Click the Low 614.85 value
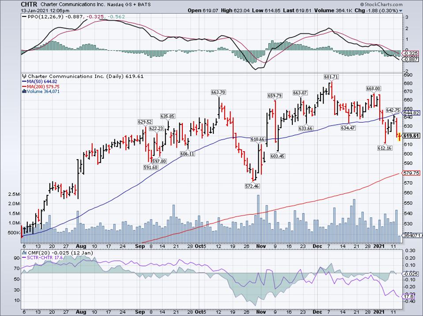Screen dimensions: 423x316 click(265, 11)
